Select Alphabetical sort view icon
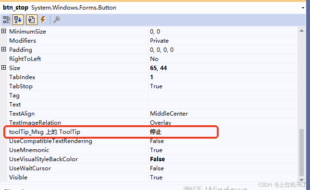Viewport: 310px width, 190px height. pyautogui.click(x=18, y=20)
